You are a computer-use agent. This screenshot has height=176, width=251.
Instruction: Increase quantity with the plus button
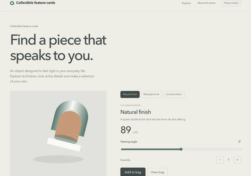pos(237,160)
